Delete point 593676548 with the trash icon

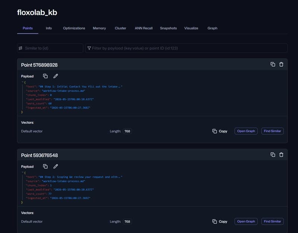click(x=281, y=155)
